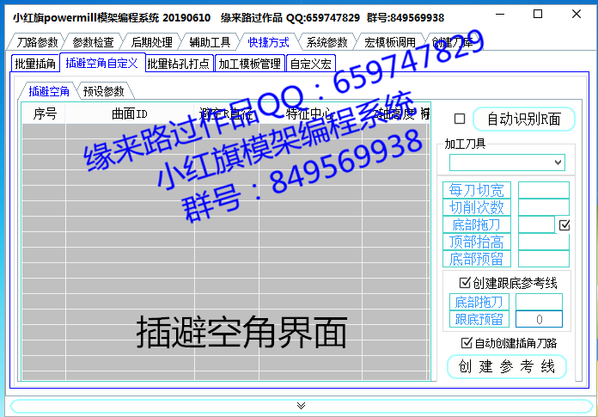This screenshot has height=417, width=598.
Task: Select the 辅助工具 tab
Action: click(x=210, y=42)
